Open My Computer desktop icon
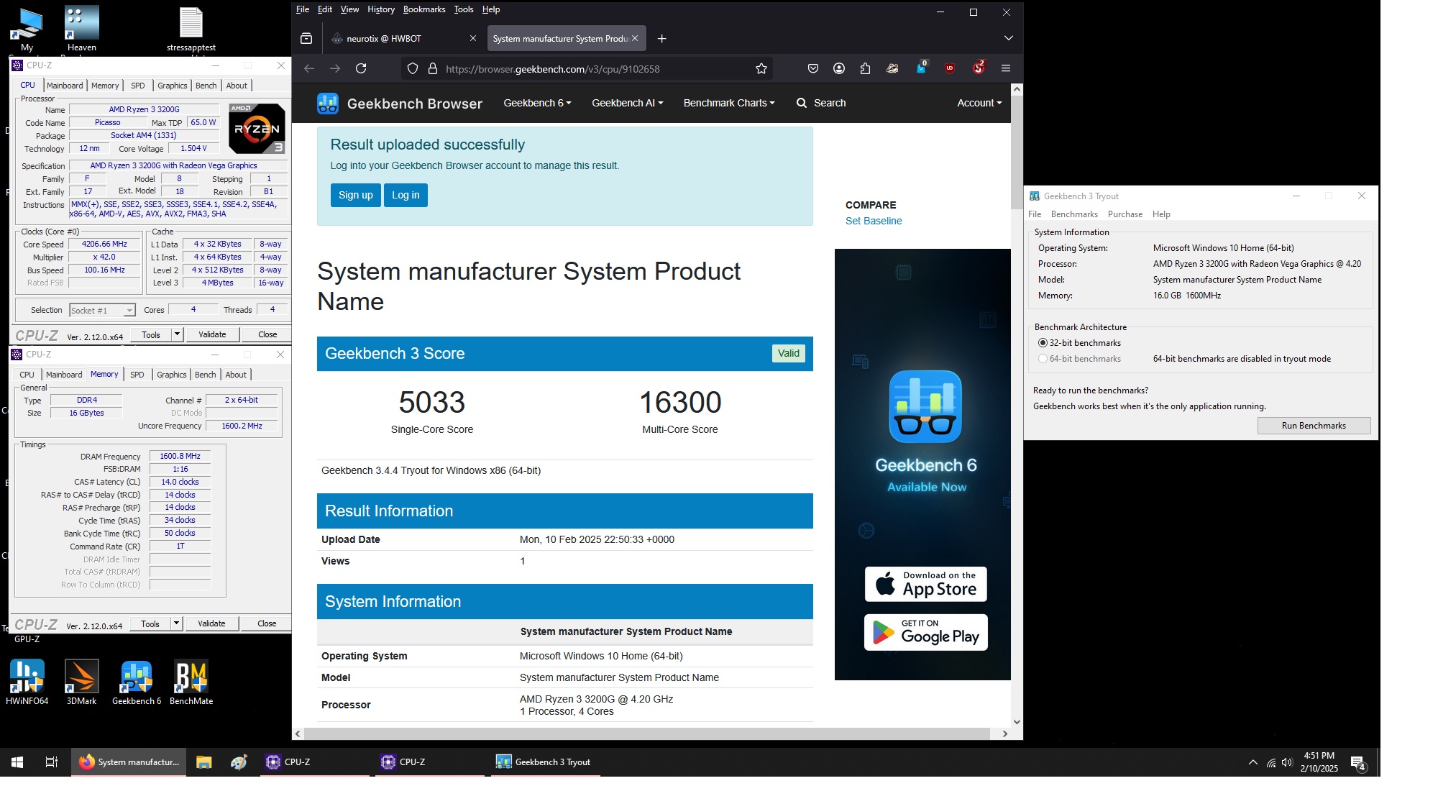The height and width of the screenshot is (809, 1438). (x=27, y=29)
